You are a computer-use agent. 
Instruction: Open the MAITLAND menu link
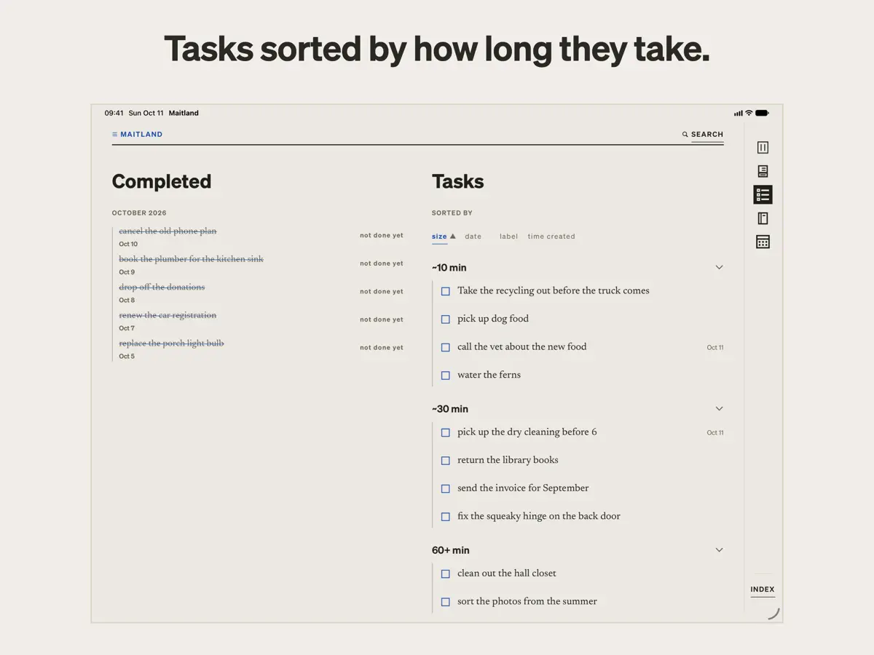(141, 135)
